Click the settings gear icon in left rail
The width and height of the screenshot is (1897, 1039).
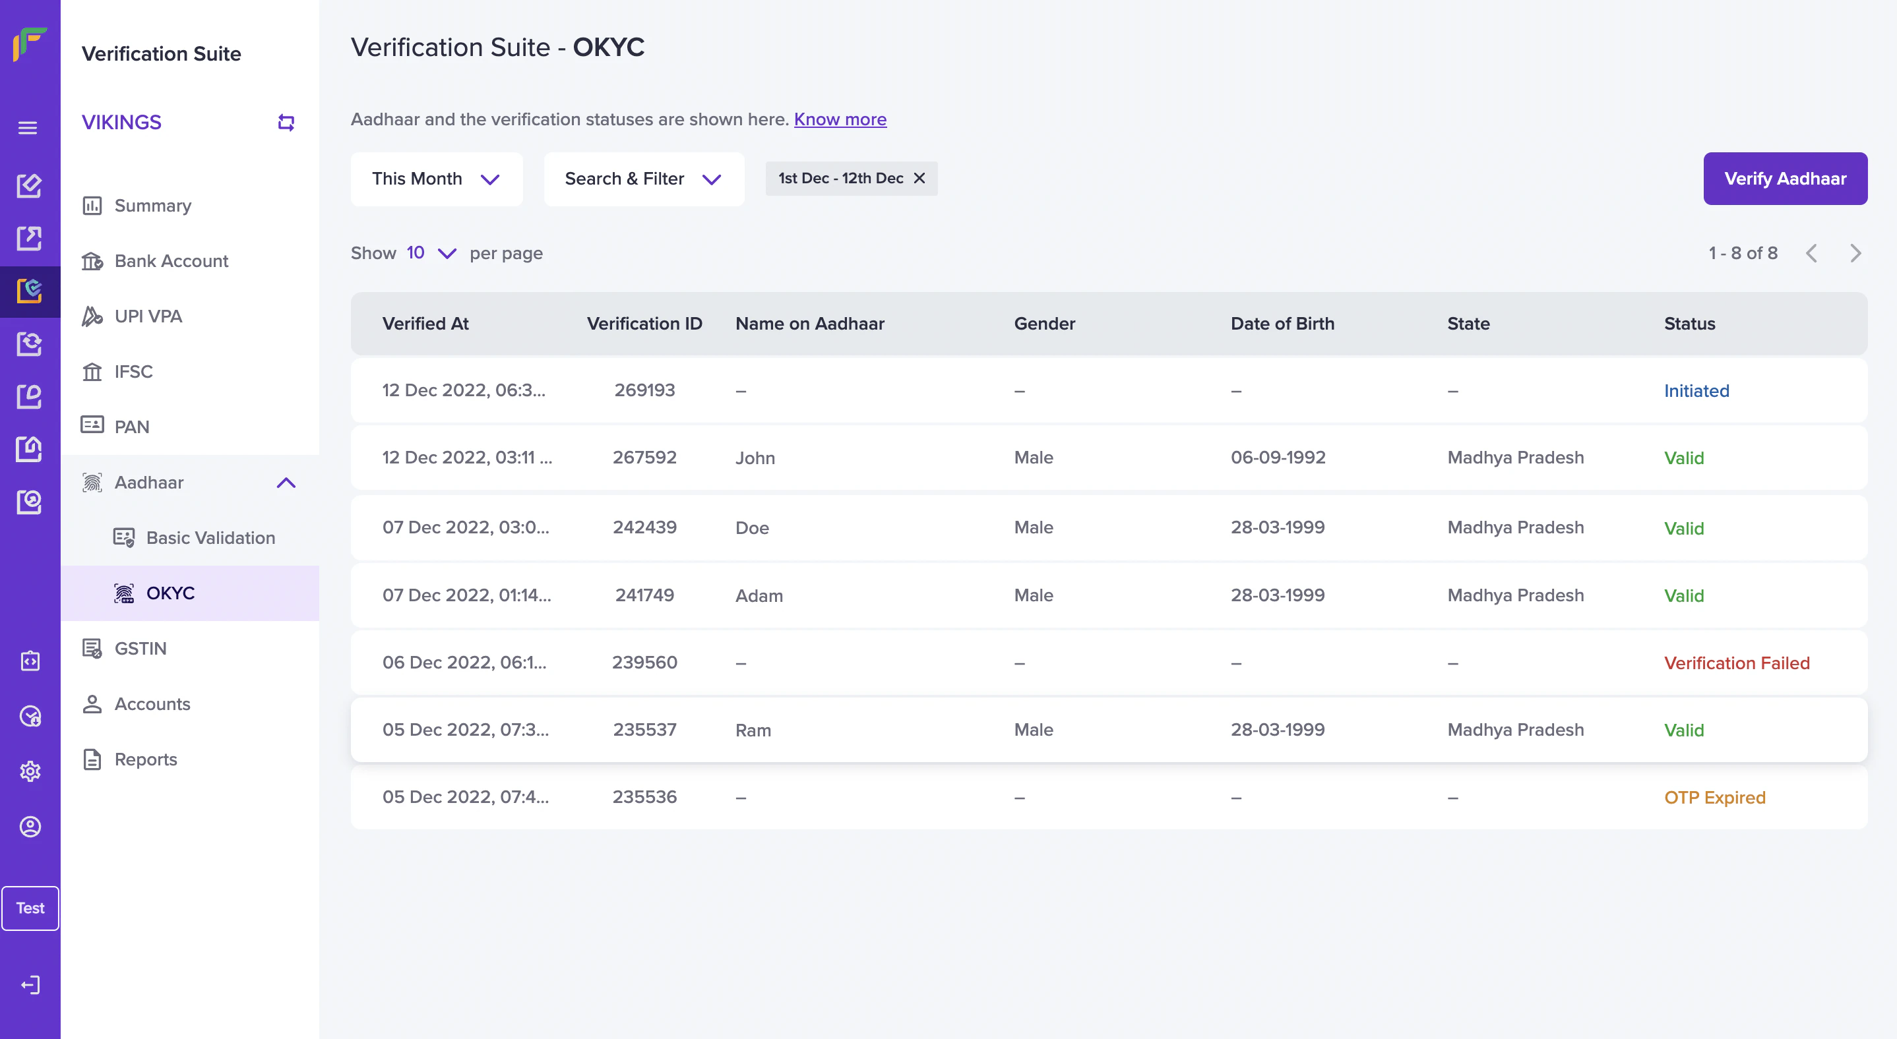tap(30, 771)
